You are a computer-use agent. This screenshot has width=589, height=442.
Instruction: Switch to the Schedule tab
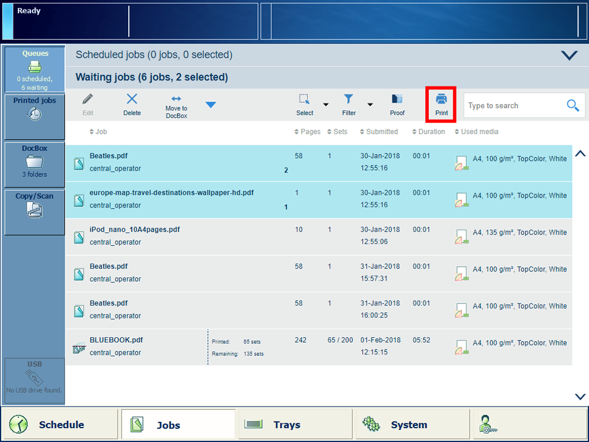(60, 425)
